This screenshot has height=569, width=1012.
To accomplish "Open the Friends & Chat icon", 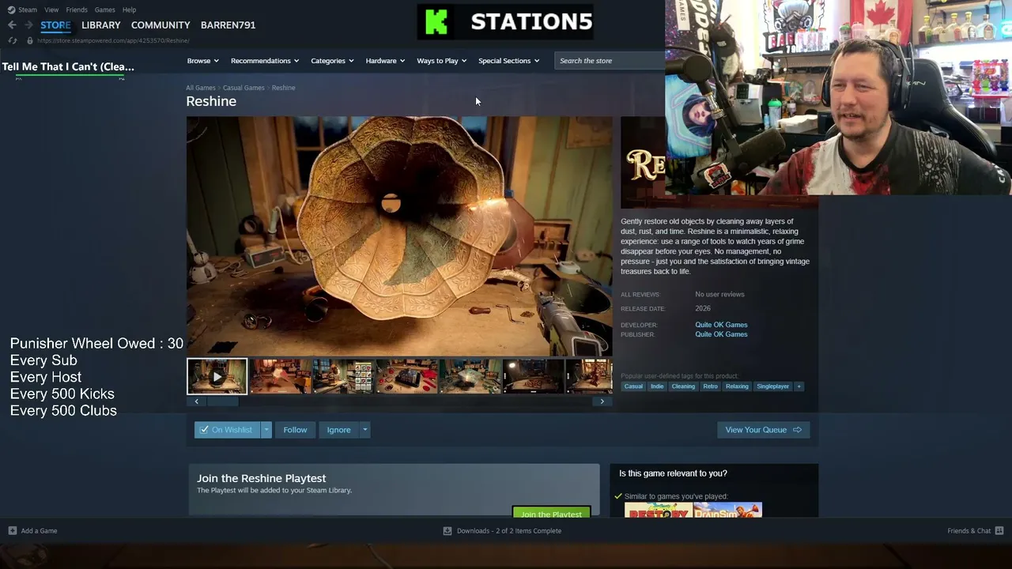I will click(999, 530).
